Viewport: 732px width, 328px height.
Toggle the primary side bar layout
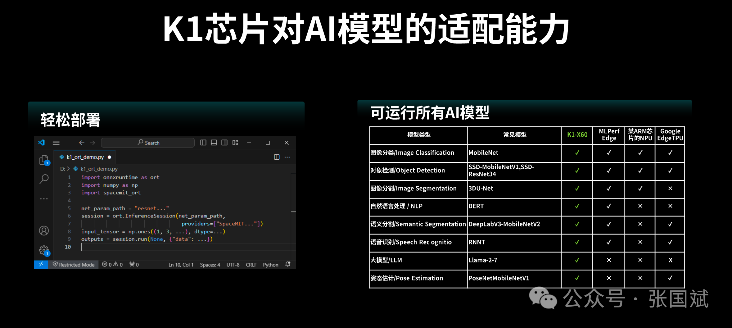pos(203,143)
